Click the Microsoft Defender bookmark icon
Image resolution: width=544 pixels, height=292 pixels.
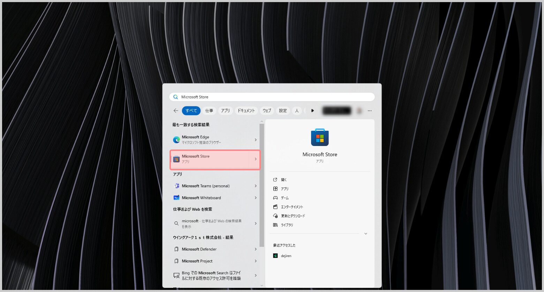pos(176,249)
